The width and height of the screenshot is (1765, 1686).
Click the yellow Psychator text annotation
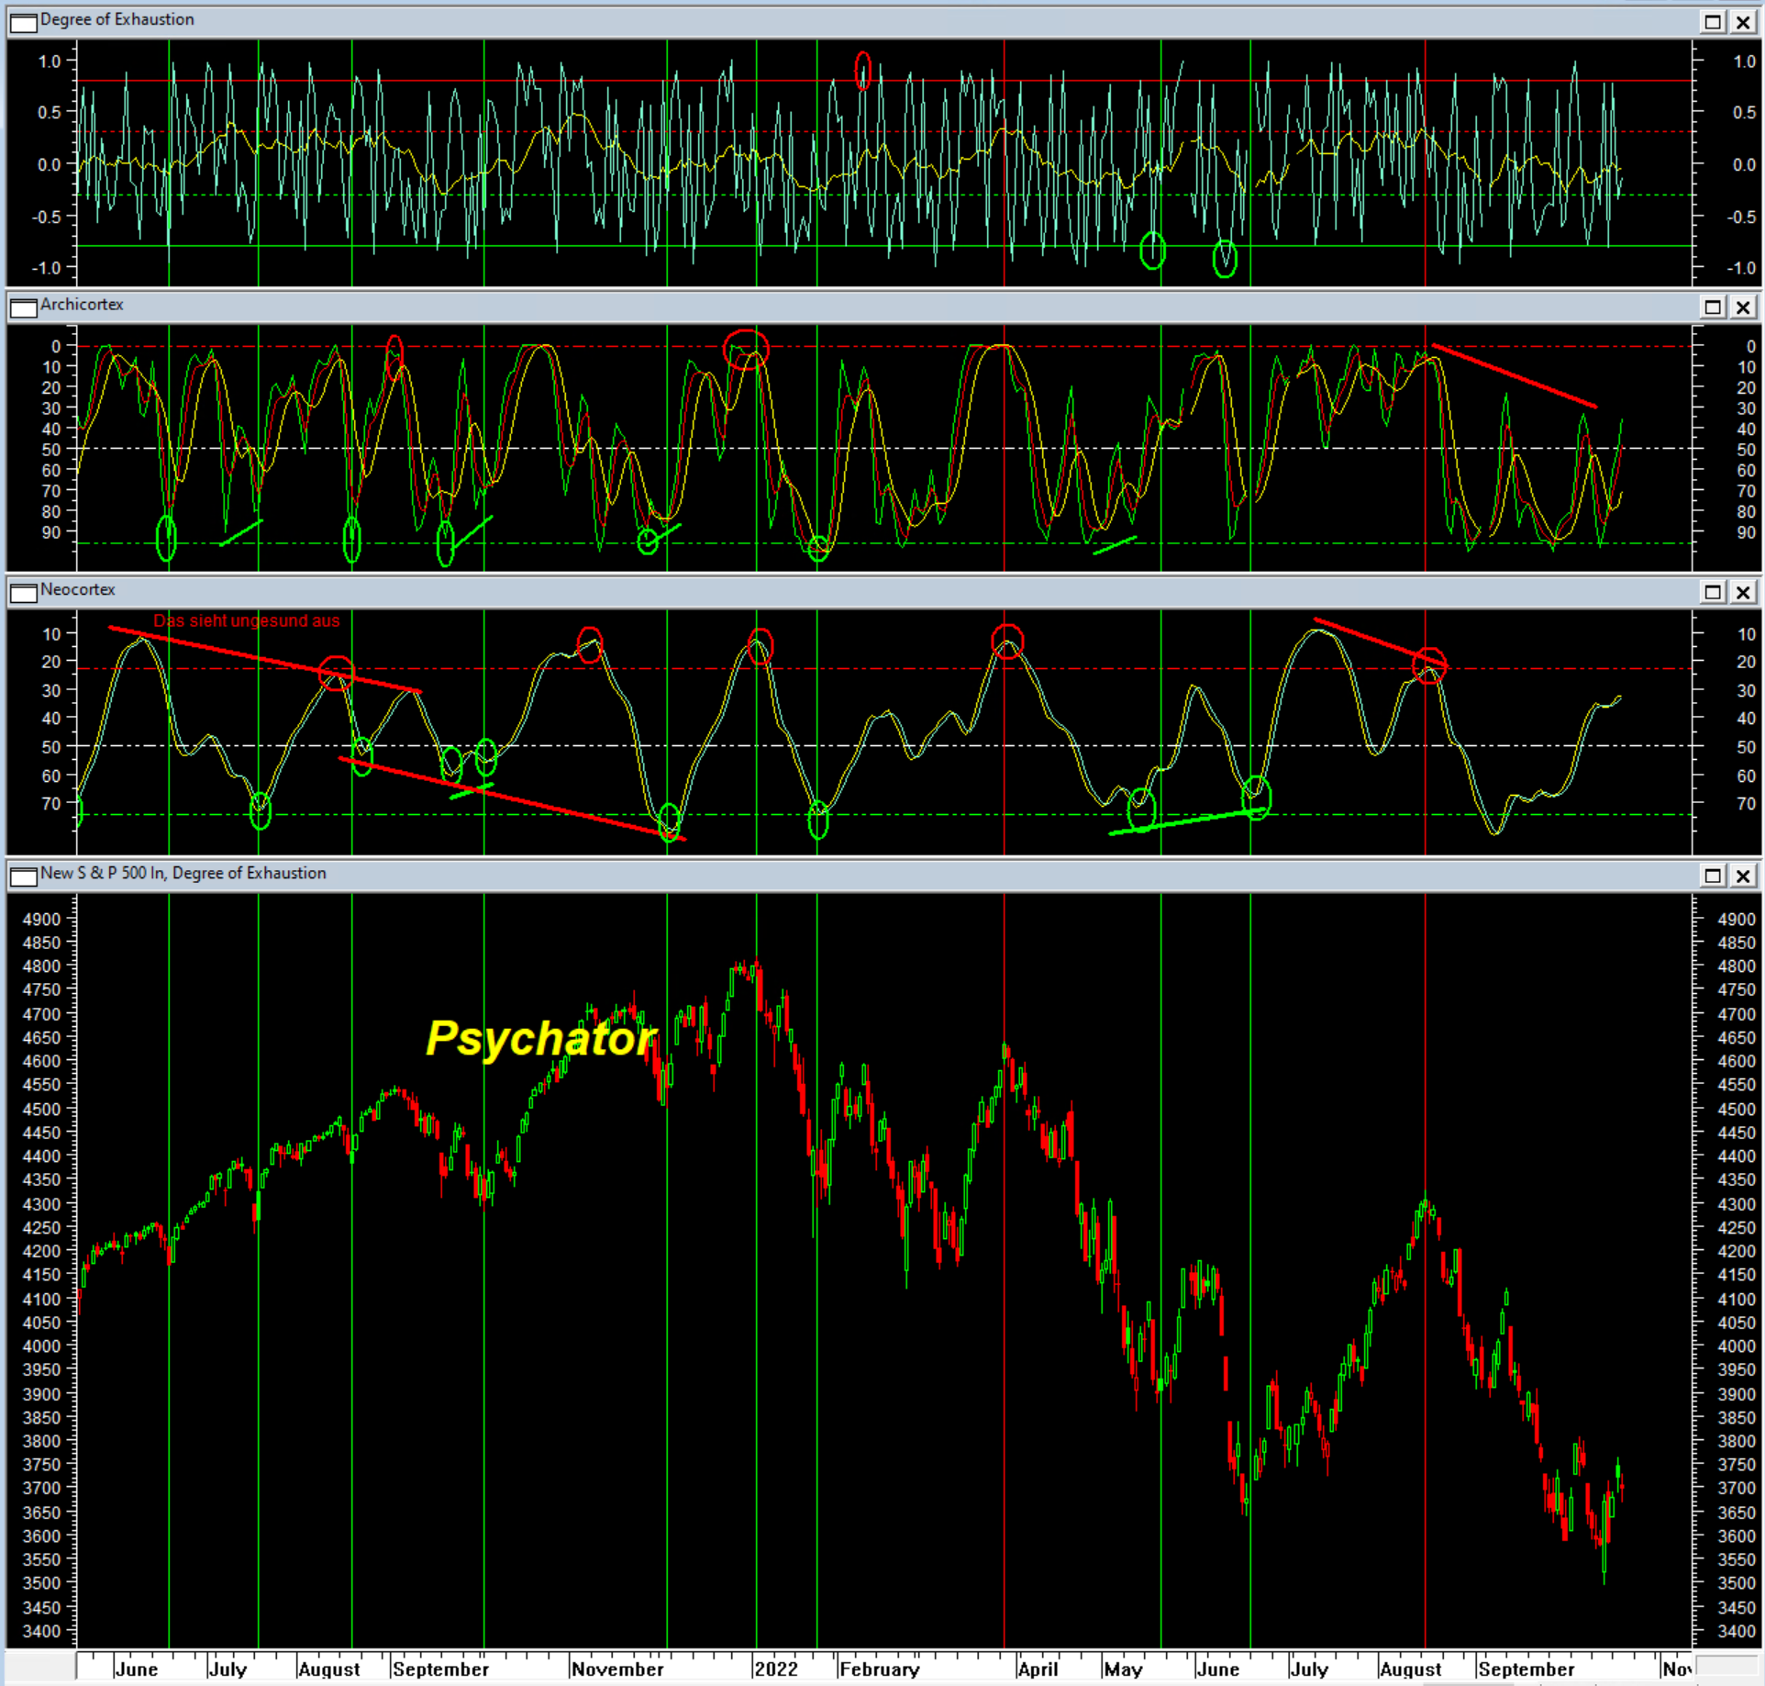(x=541, y=1039)
